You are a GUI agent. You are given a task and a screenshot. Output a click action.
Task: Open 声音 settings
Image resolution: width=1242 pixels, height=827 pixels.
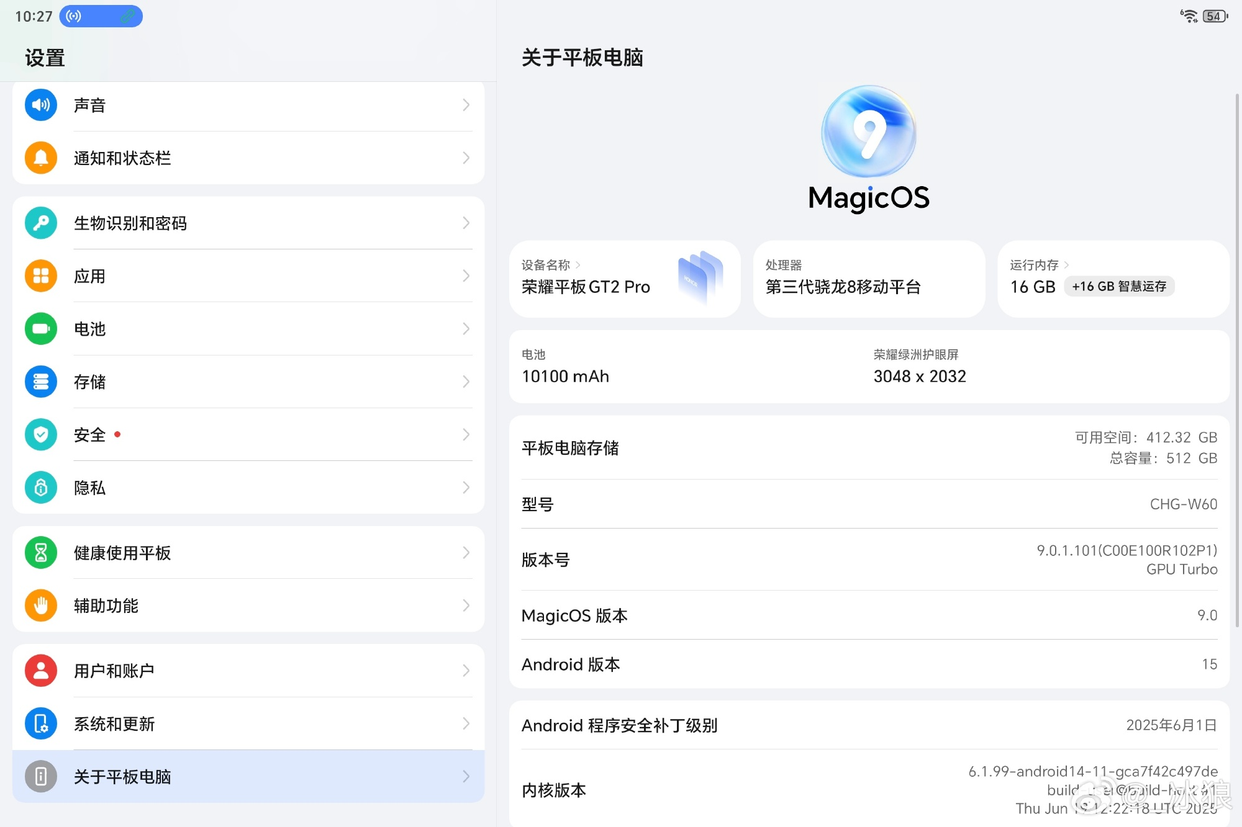coord(248,105)
